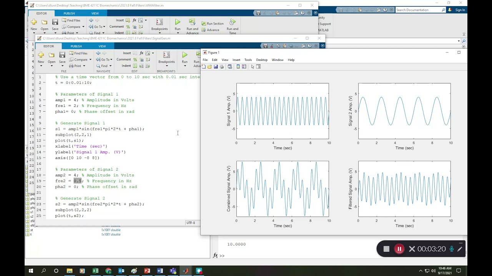
Task: Switch to the PUBLISH tab in SignalGen editor
Action: click(x=76, y=46)
